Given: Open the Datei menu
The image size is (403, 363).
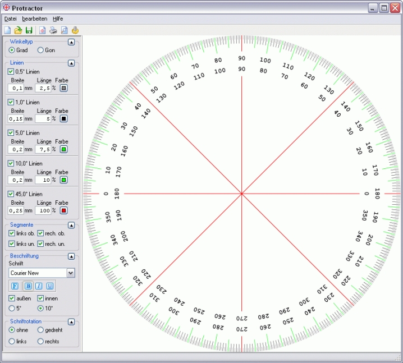Looking at the screenshot, I should coord(10,19).
